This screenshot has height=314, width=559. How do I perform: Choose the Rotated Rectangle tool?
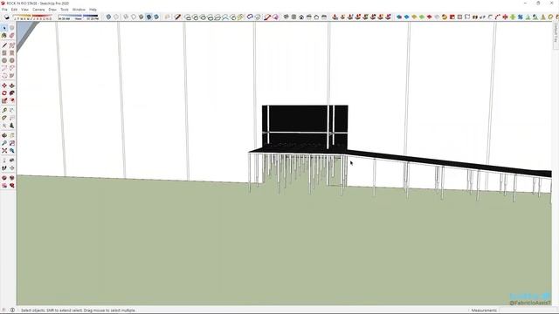click(x=11, y=52)
